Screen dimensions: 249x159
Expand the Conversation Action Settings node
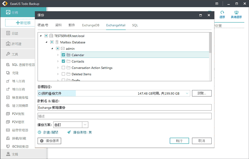point(58,68)
